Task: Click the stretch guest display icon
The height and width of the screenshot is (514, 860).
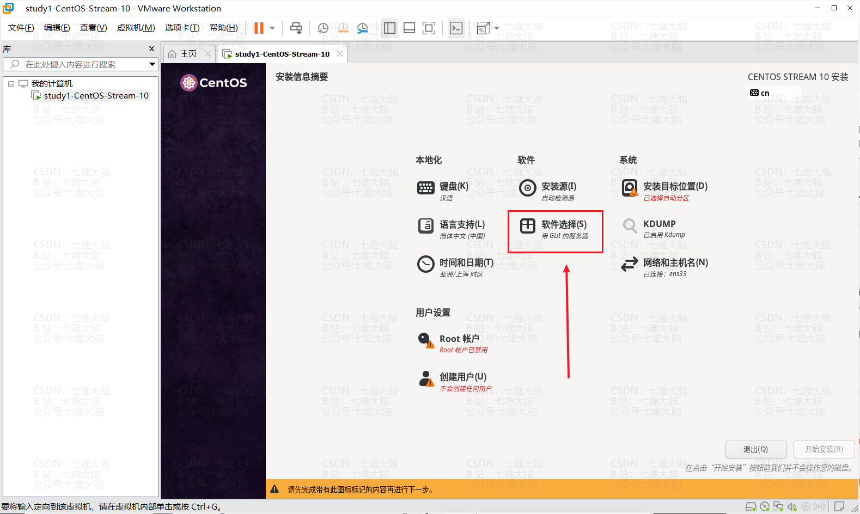Action: [x=483, y=28]
